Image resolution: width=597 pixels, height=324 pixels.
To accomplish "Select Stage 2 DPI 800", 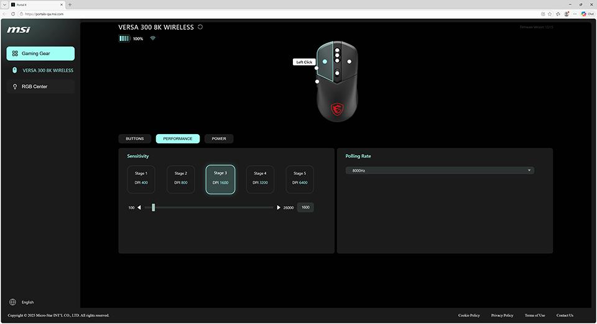I will 181,179.
